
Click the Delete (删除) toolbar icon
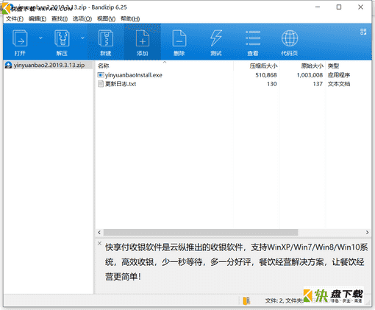[x=179, y=42]
